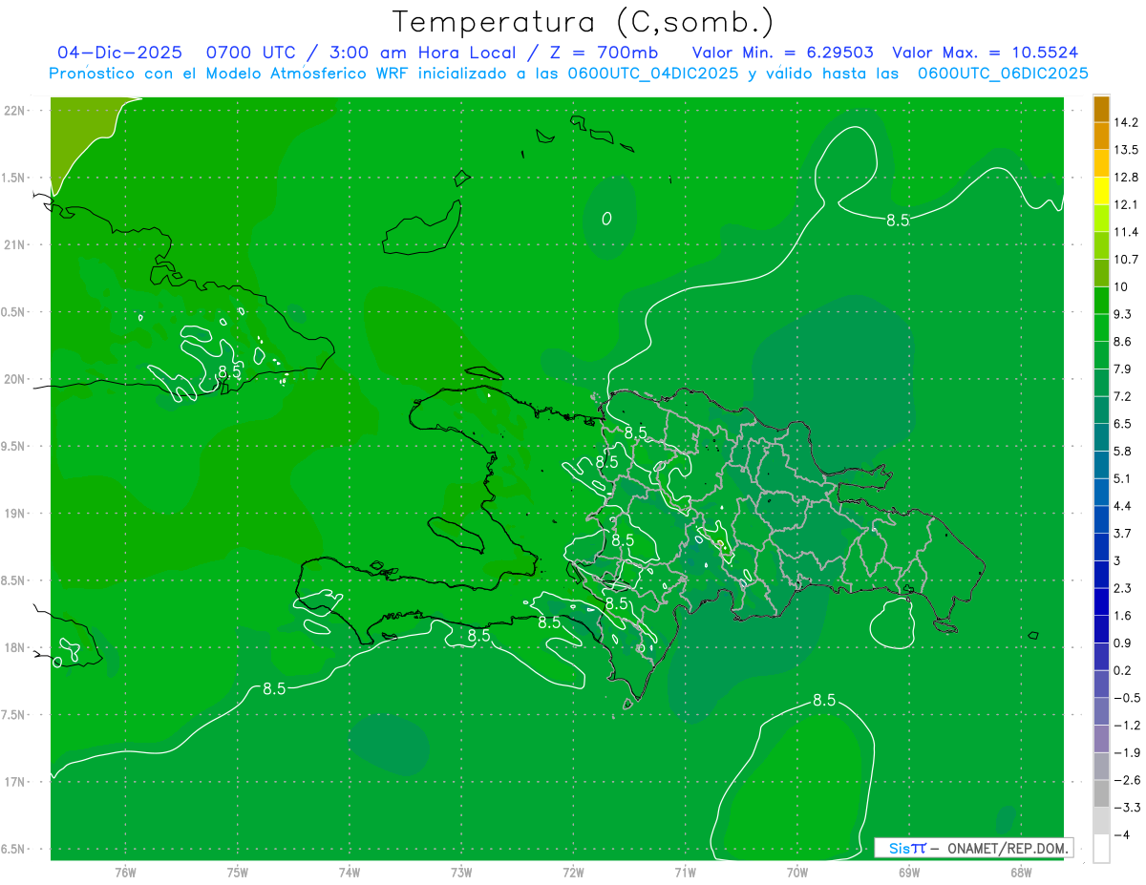
Task: Click the '18N' latitude axis label
Action: (15, 647)
